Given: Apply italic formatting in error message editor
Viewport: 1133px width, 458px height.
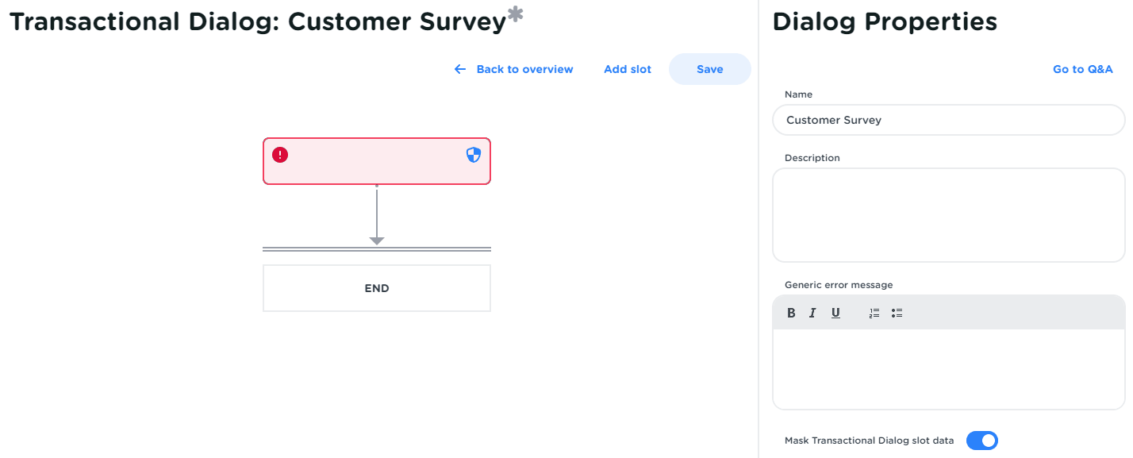Looking at the screenshot, I should (x=812, y=313).
